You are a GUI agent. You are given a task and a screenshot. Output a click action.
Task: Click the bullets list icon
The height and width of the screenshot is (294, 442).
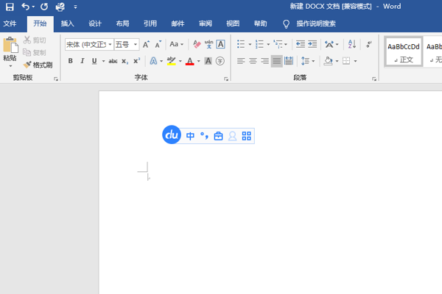coord(241,44)
